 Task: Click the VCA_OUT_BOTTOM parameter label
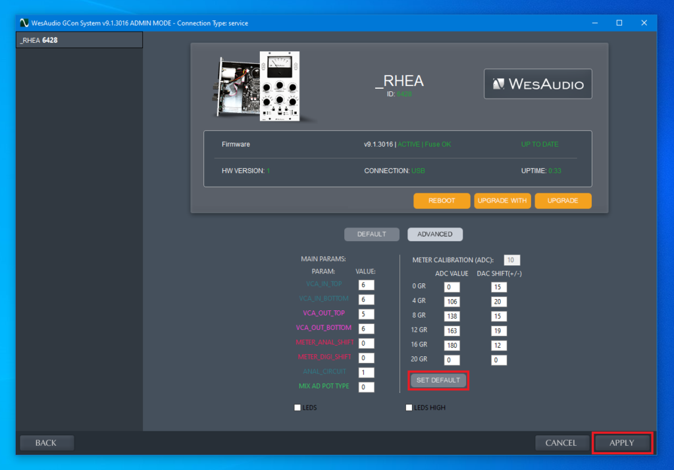tap(324, 328)
